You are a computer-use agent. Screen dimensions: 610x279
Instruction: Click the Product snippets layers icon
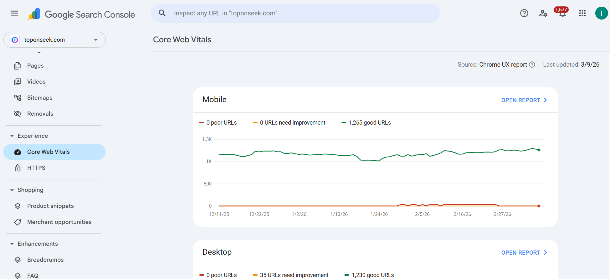[x=18, y=206]
